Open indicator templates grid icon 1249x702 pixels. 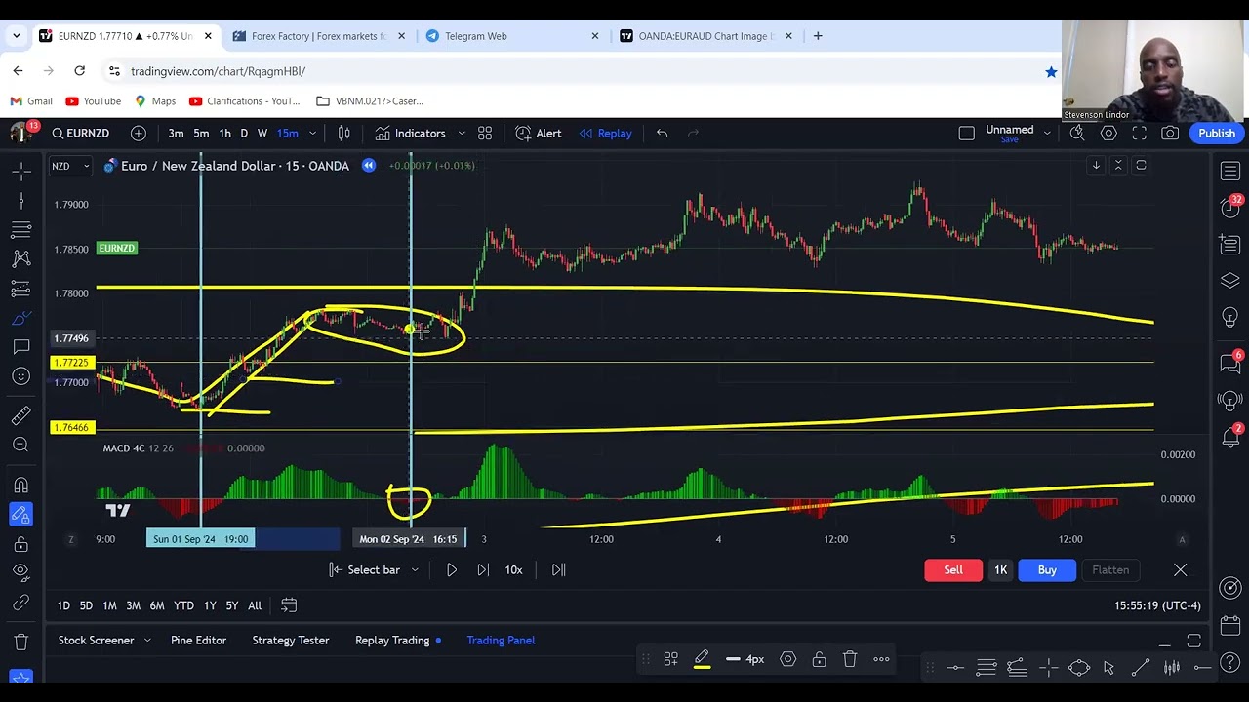[485, 134]
